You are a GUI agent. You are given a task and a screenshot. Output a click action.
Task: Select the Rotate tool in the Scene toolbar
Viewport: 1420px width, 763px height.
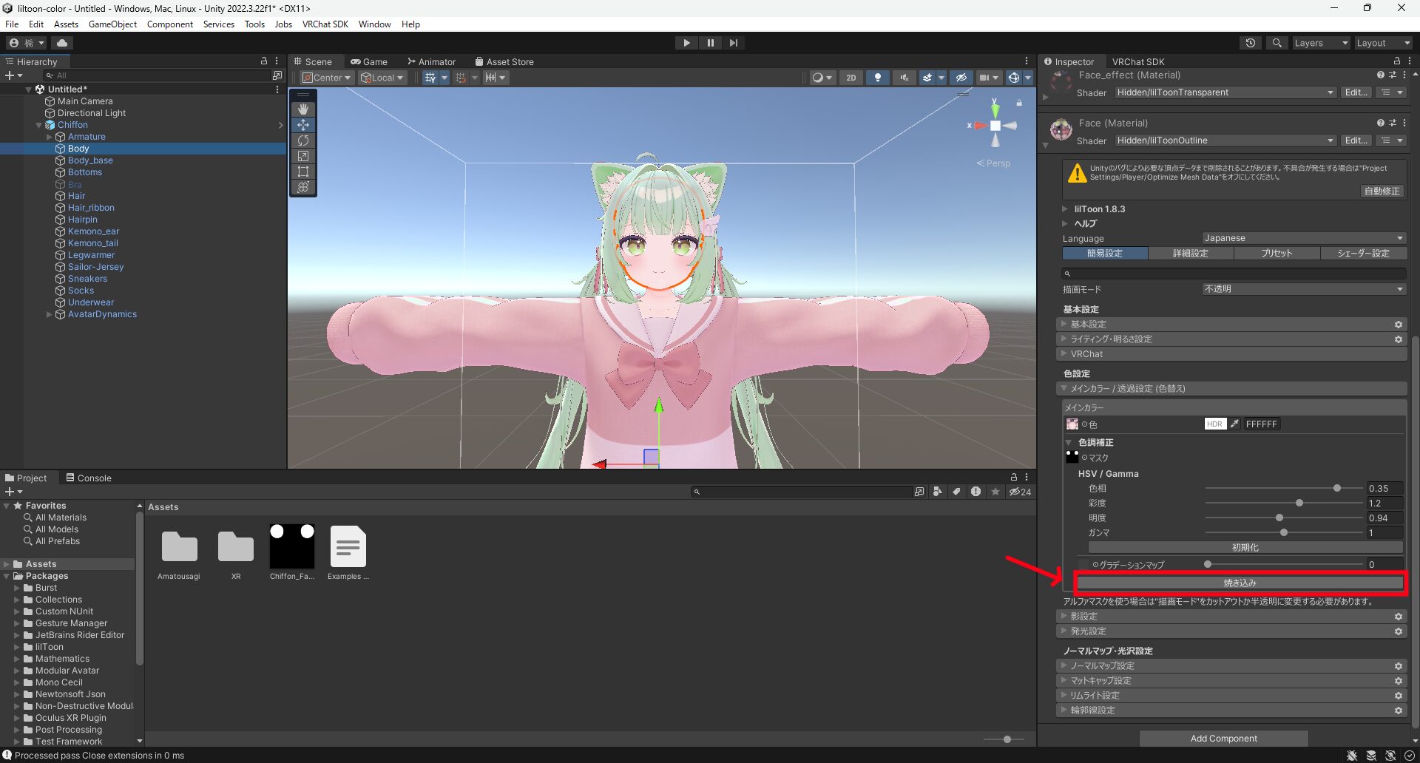point(303,140)
